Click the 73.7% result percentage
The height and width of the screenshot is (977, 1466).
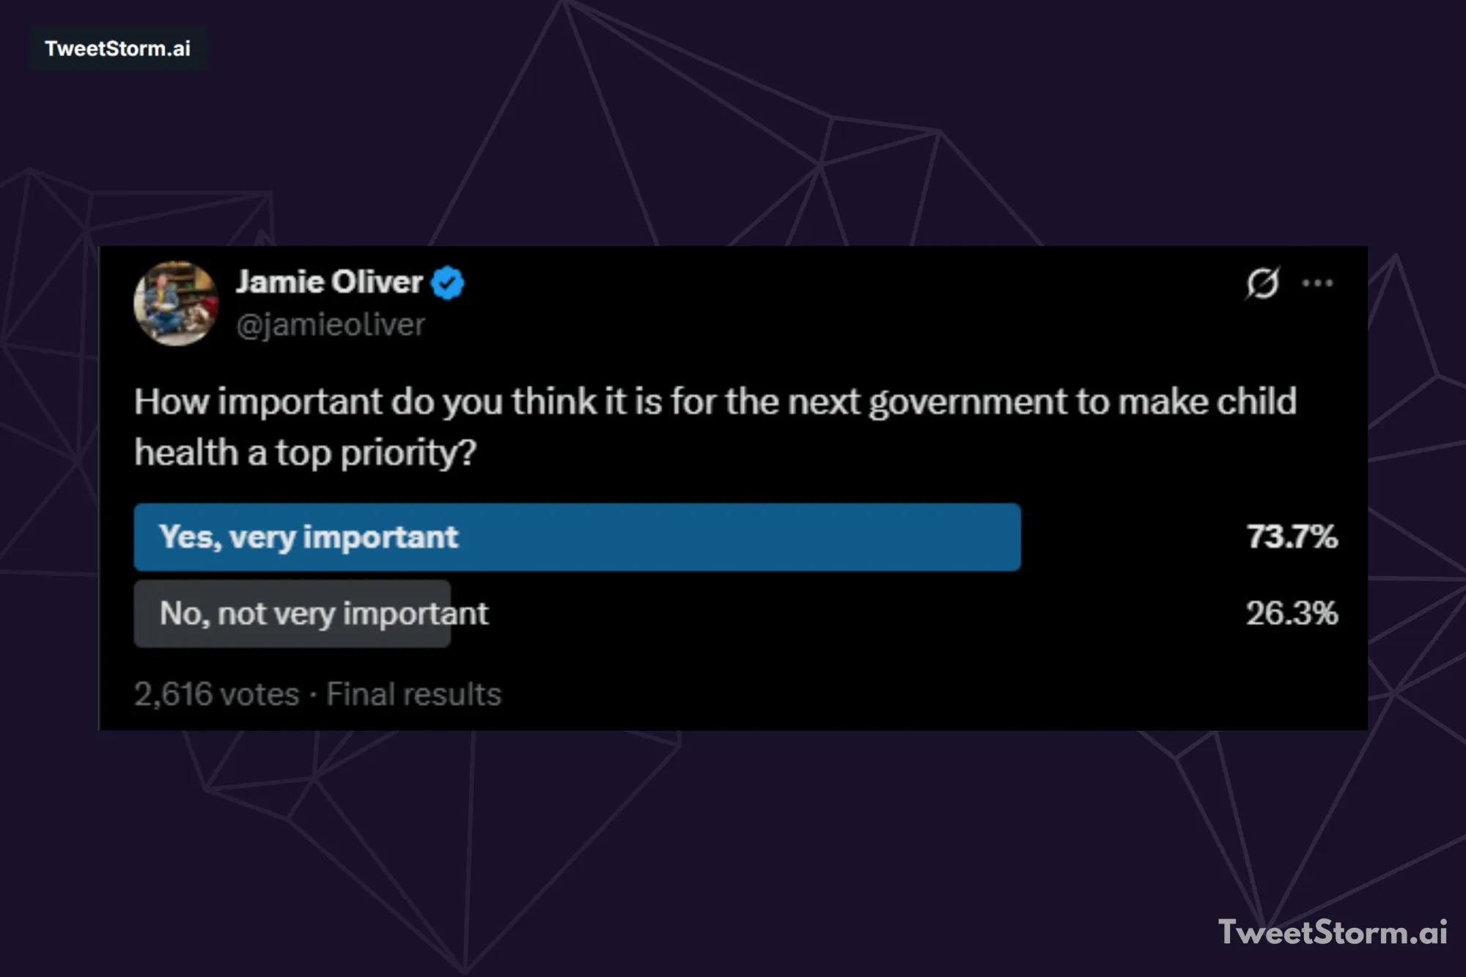[x=1292, y=537]
